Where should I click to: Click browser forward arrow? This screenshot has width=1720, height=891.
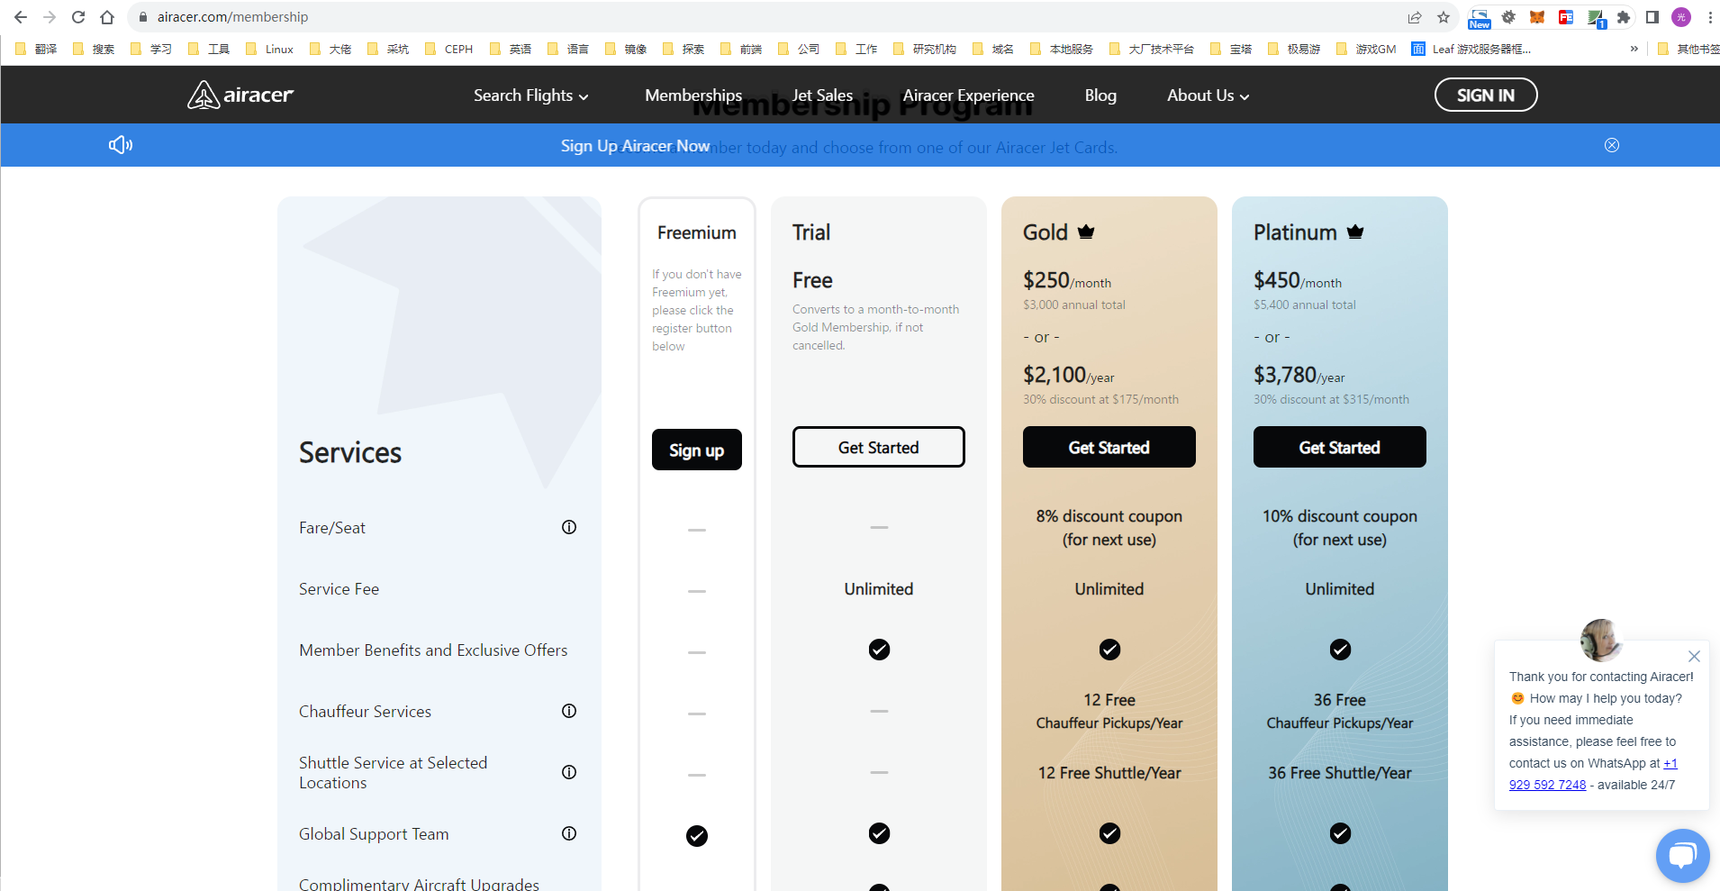pos(50,17)
